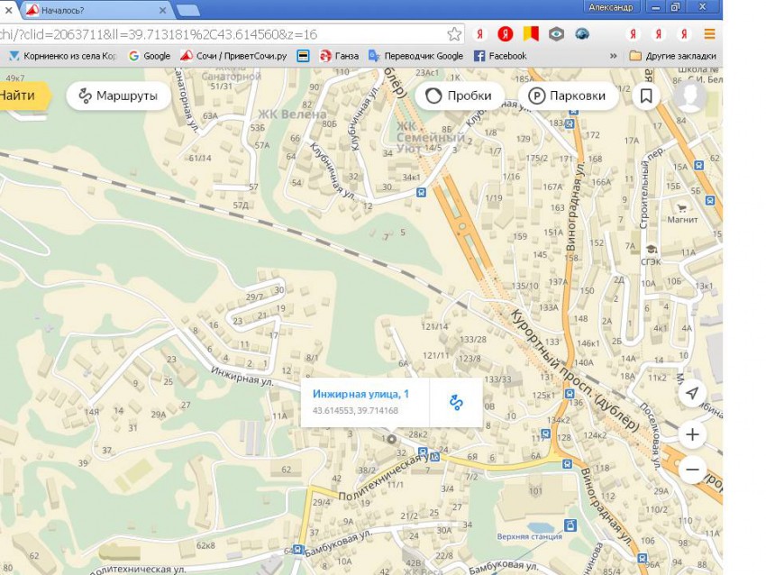Open the map bookmarks icon
Image resolution: width=766 pixels, height=575 pixels.
[x=646, y=96]
